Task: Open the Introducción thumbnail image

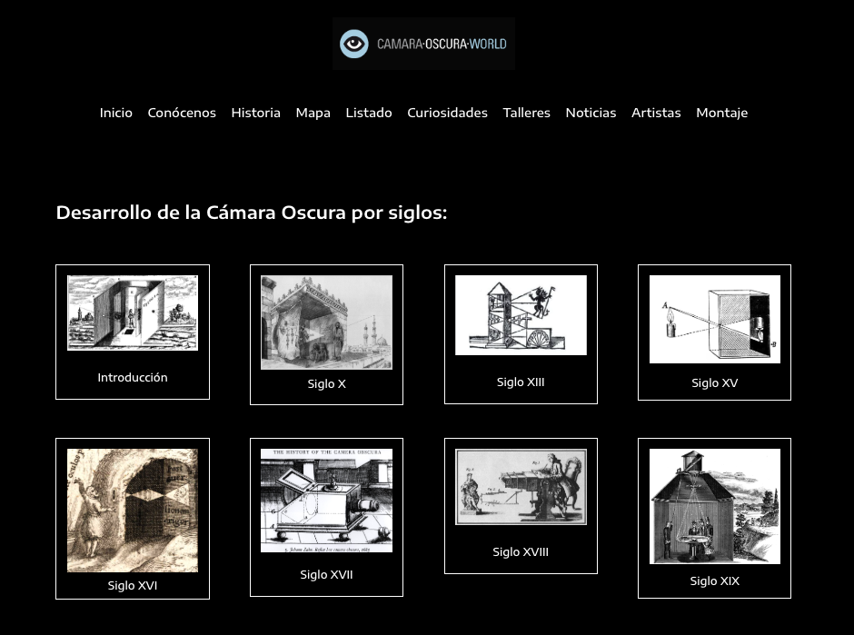Action: coord(133,313)
